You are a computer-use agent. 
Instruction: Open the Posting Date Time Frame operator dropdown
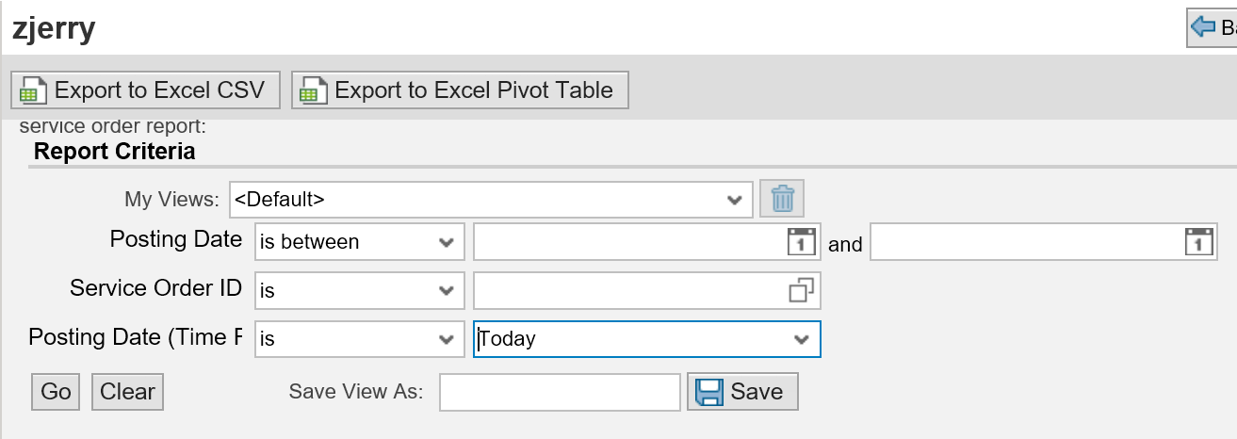(447, 339)
